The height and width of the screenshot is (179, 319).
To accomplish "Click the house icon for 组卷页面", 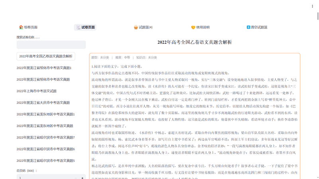I will [21, 27].
